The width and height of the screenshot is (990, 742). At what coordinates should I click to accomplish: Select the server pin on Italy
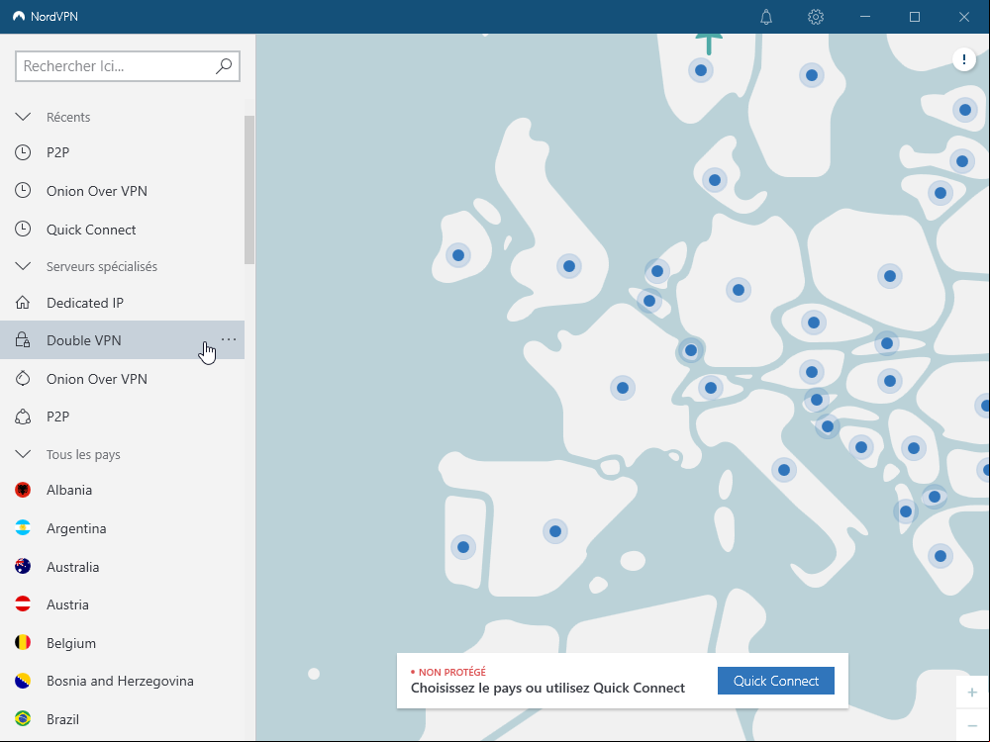tap(783, 470)
